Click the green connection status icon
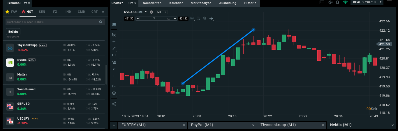The image size is (398, 131). tap(345, 2)
